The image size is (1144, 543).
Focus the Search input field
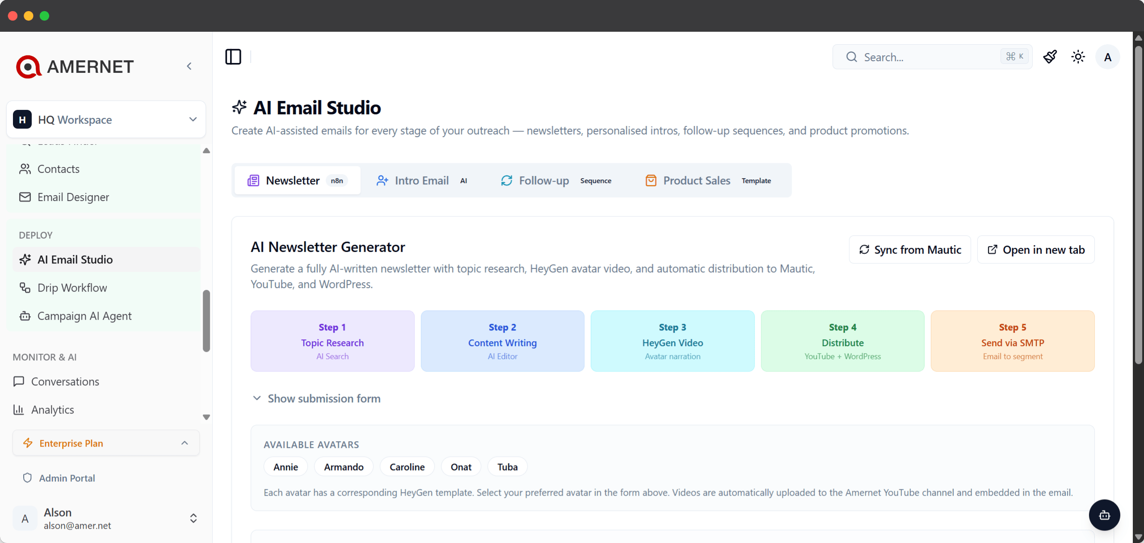coord(932,57)
